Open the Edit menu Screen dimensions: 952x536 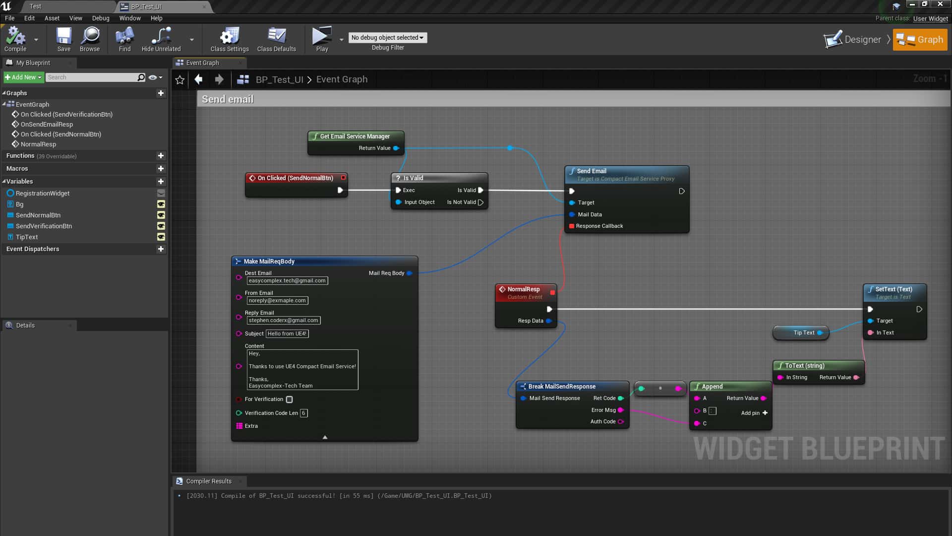tap(29, 18)
